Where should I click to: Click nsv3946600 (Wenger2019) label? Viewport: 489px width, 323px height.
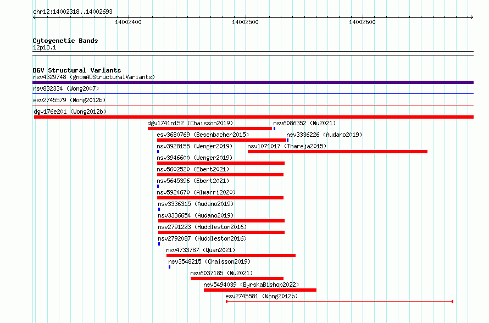[x=195, y=158]
